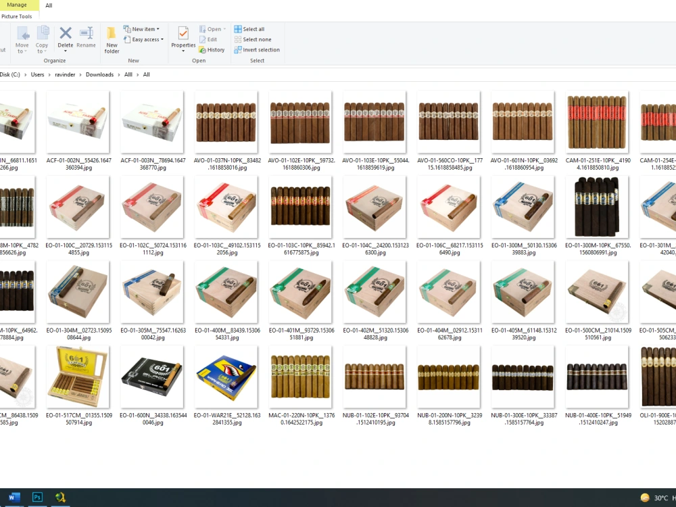Select EO-01-305M_75547 thumbnail
676x507 pixels.
tap(152, 291)
